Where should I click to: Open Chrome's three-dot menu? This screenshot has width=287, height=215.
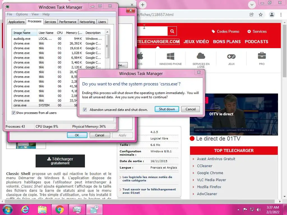tap(281, 15)
